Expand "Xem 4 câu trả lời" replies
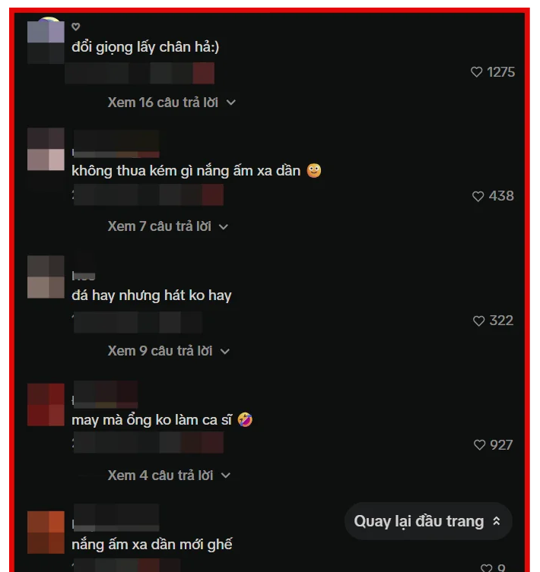This screenshot has height=572, width=540. (x=169, y=476)
